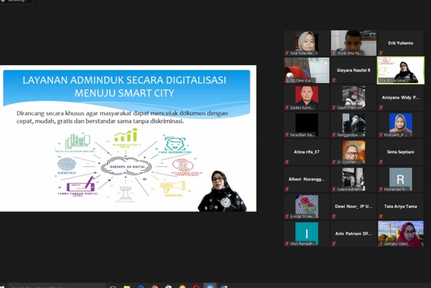Click presenter video overlay on shared slide

click(x=223, y=191)
